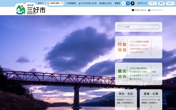The height and width of the screenshot is (110, 176).
Task: Open the Miyoshi City logo home link
Action: [31, 10]
